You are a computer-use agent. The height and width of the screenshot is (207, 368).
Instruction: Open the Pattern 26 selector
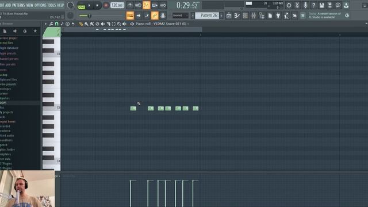208,16
